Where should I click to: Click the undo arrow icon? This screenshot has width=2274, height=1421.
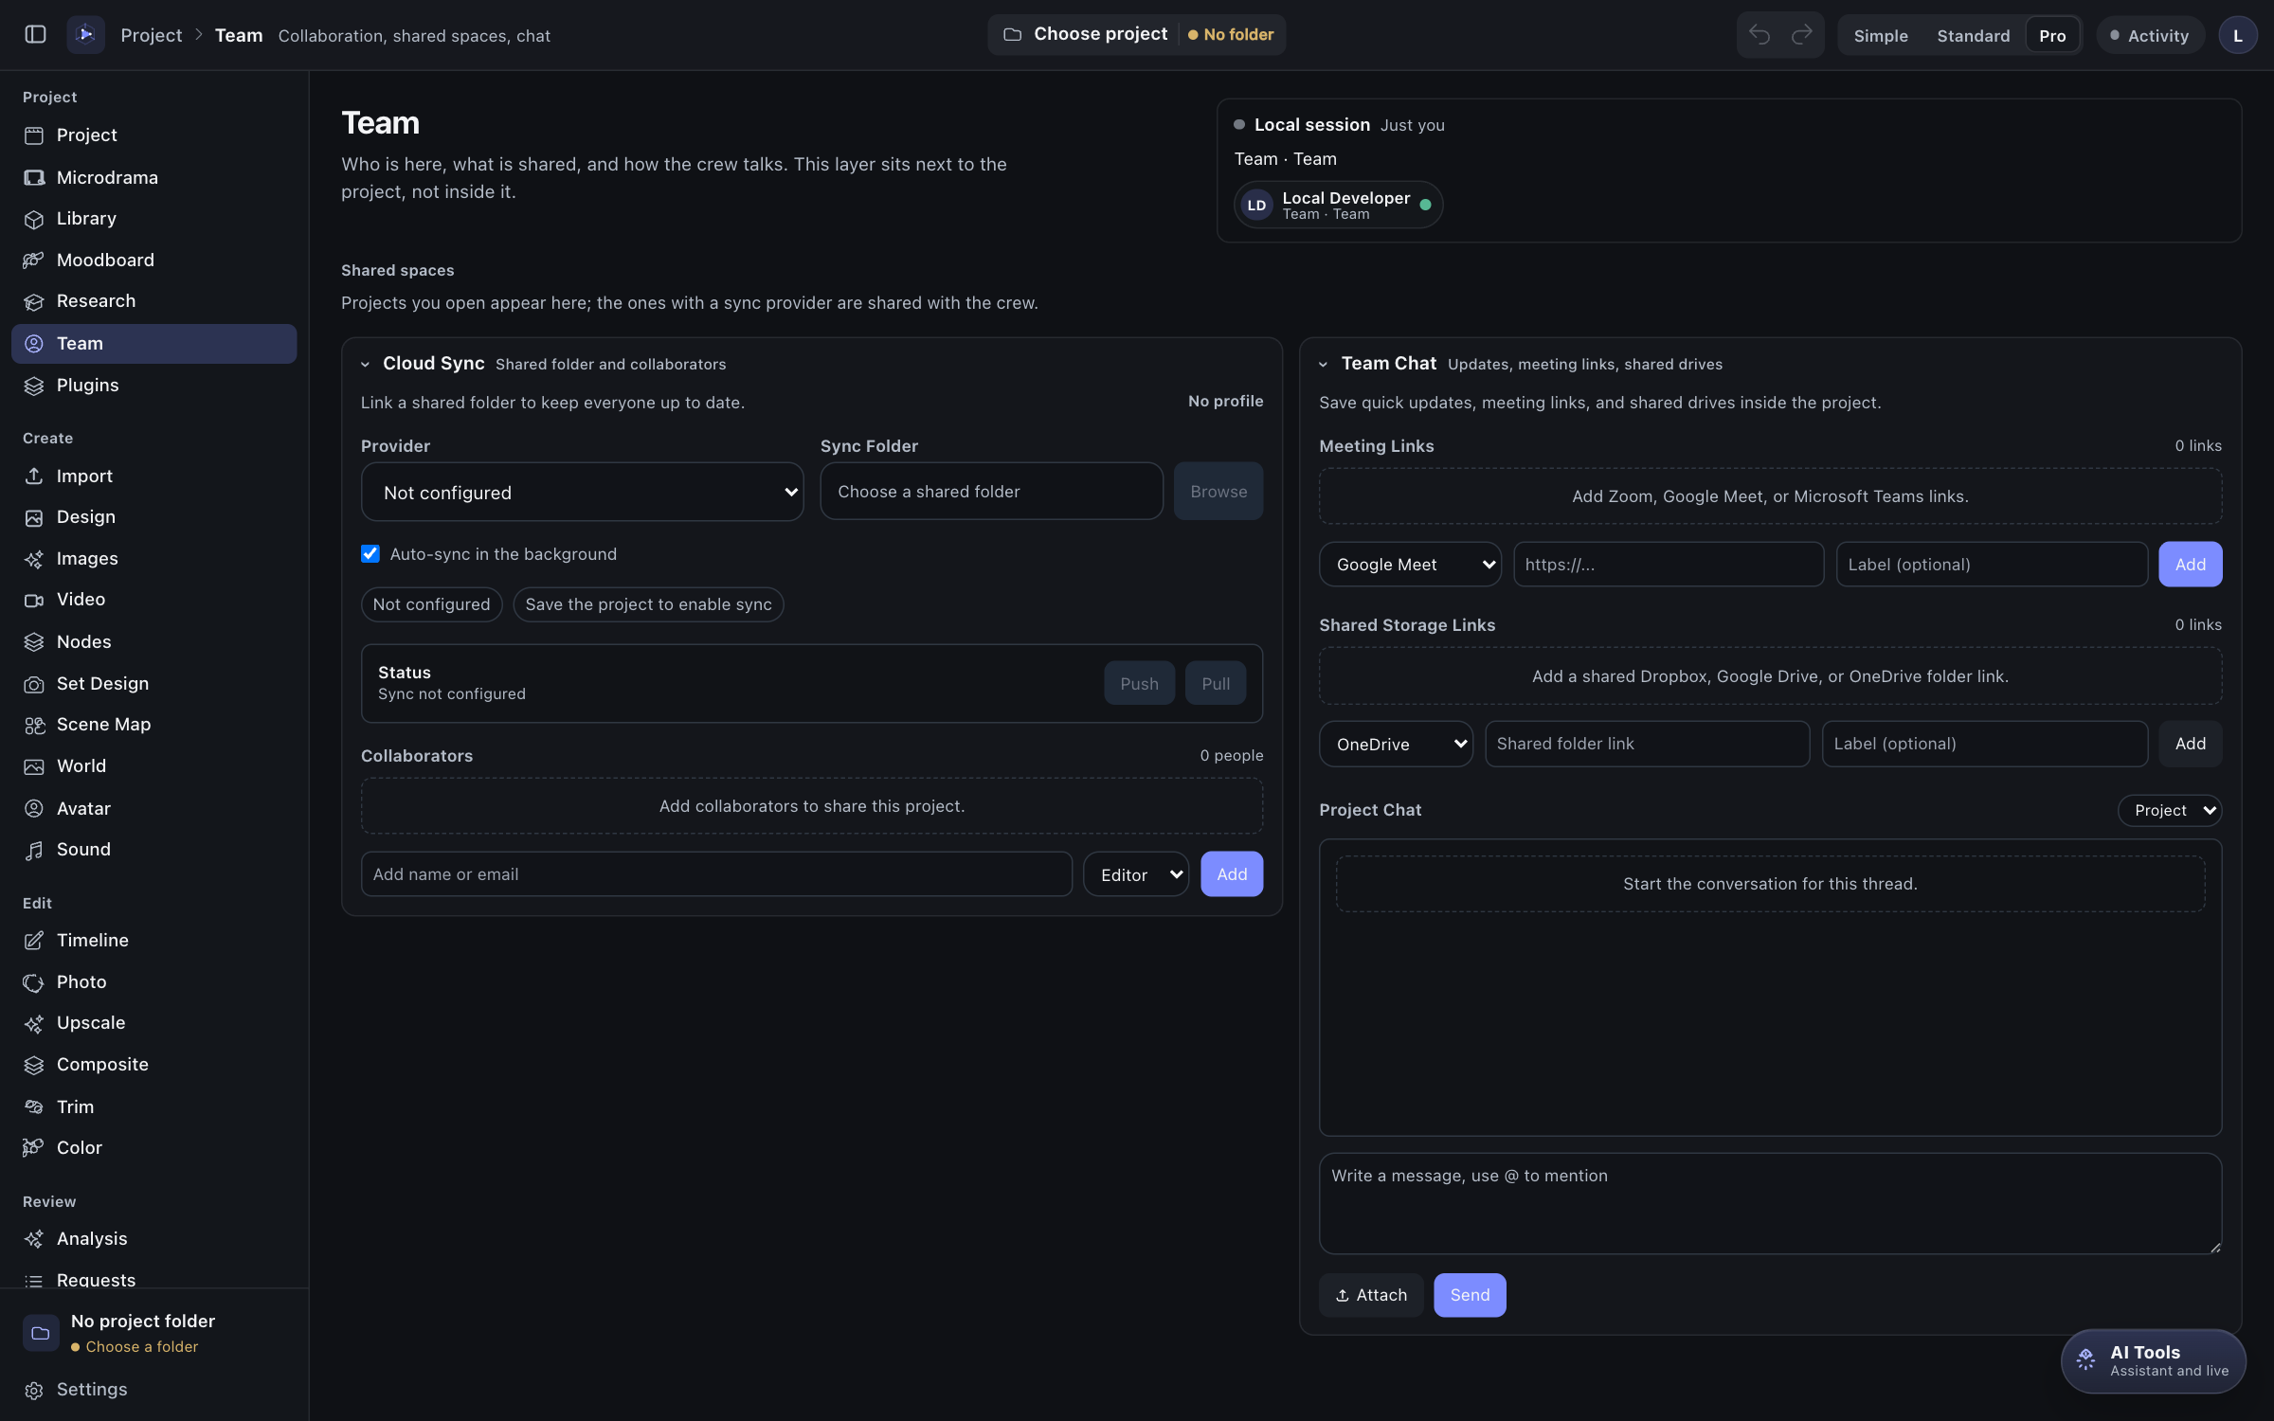coord(1760,35)
